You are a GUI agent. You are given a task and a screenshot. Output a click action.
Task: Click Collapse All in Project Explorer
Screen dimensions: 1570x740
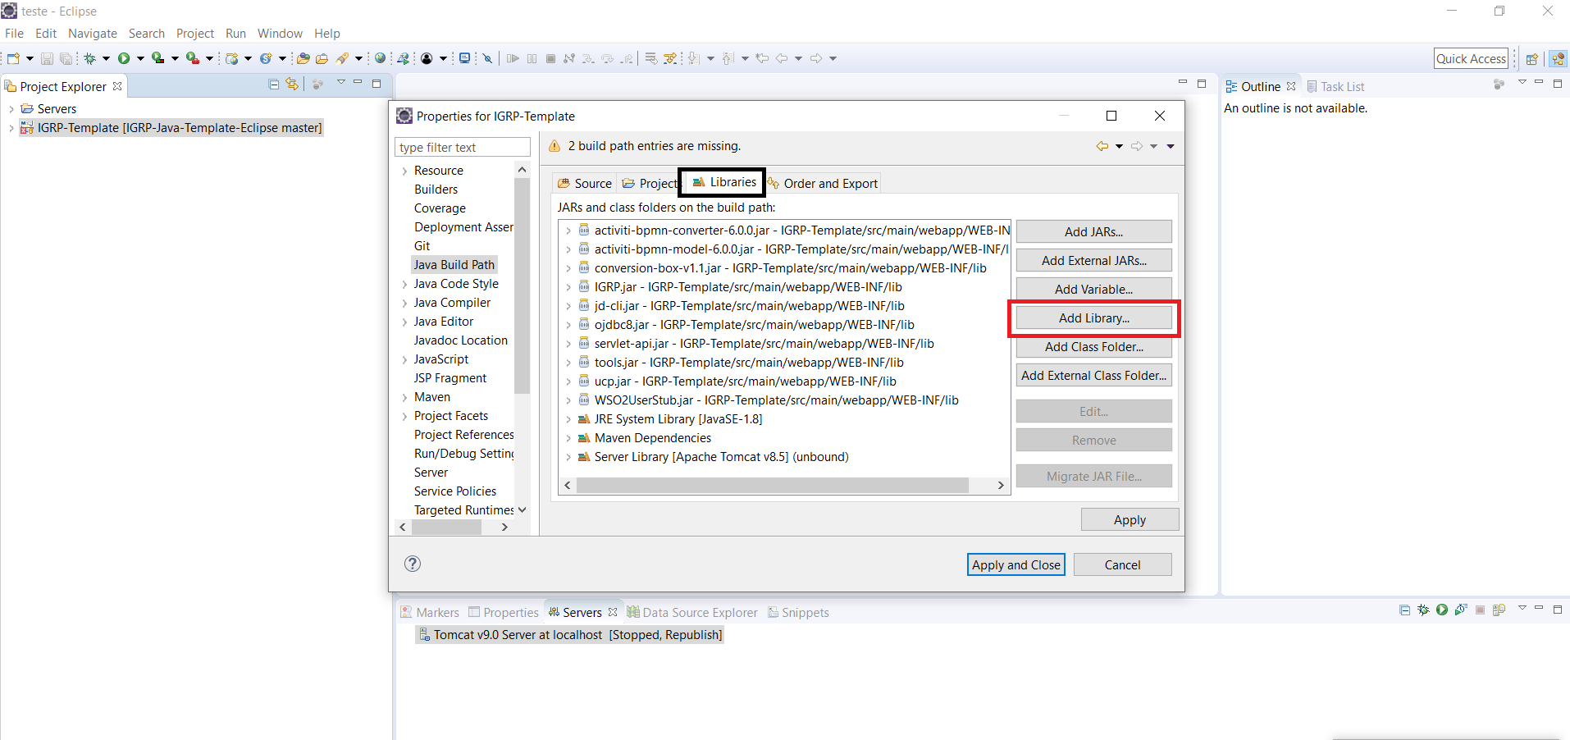[274, 85]
